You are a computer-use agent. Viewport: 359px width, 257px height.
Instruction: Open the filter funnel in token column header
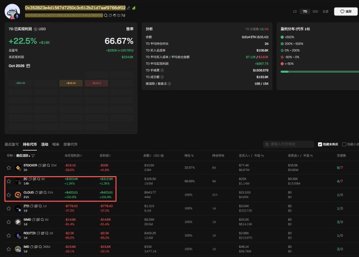coord(33,156)
